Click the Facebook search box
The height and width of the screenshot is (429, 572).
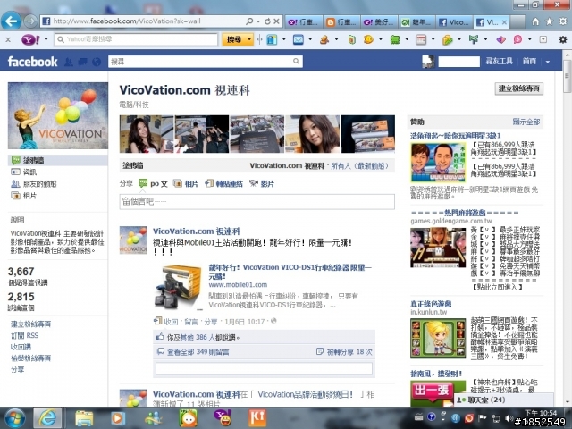(x=199, y=62)
